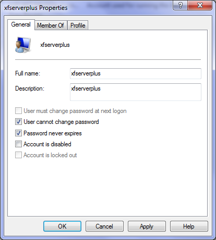Click the xfserverplus name beside the user icon
This screenshot has width=216, height=240.
coord(55,45)
